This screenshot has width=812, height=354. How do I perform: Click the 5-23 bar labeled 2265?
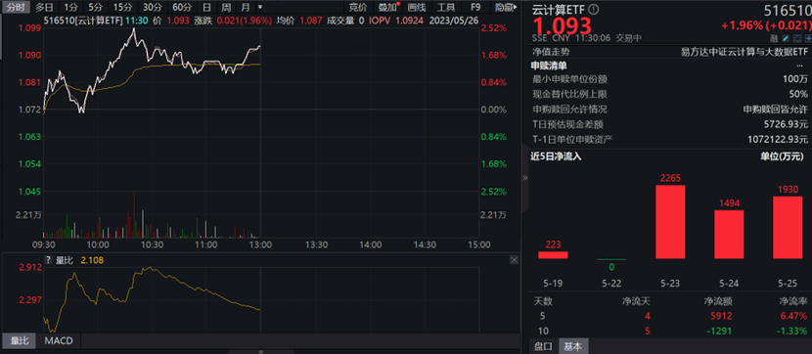[670, 222]
